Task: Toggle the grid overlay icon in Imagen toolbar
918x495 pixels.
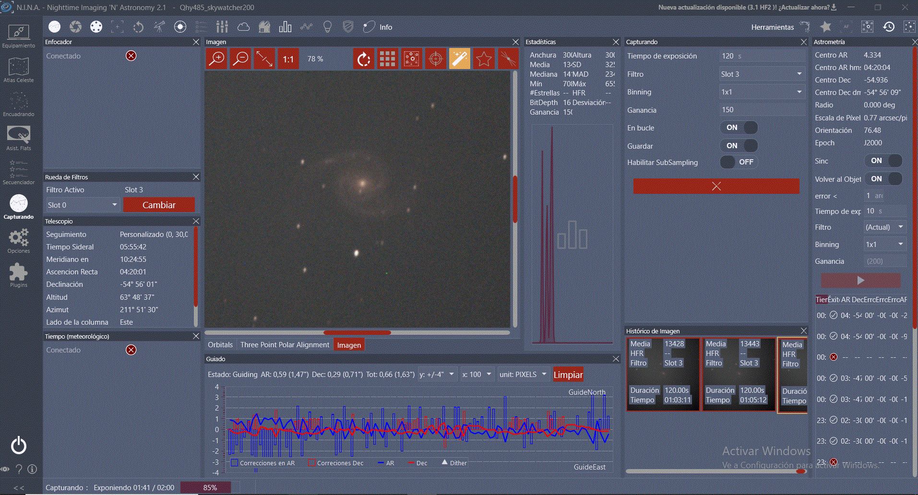Action: (387, 59)
